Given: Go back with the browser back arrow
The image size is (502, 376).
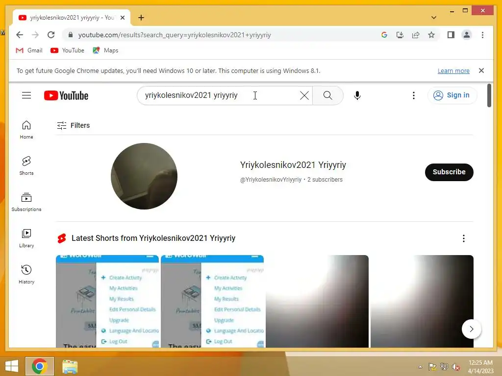Looking at the screenshot, I should pos(20,35).
